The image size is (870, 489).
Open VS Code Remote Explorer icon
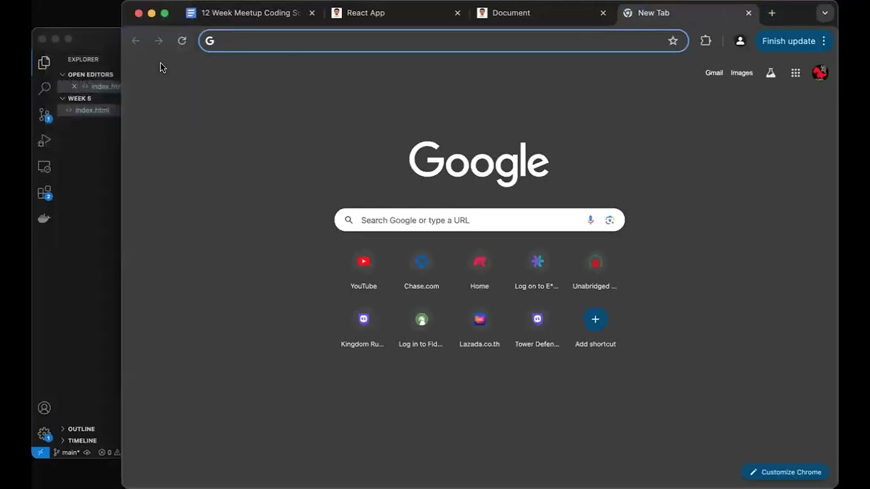[x=44, y=166]
